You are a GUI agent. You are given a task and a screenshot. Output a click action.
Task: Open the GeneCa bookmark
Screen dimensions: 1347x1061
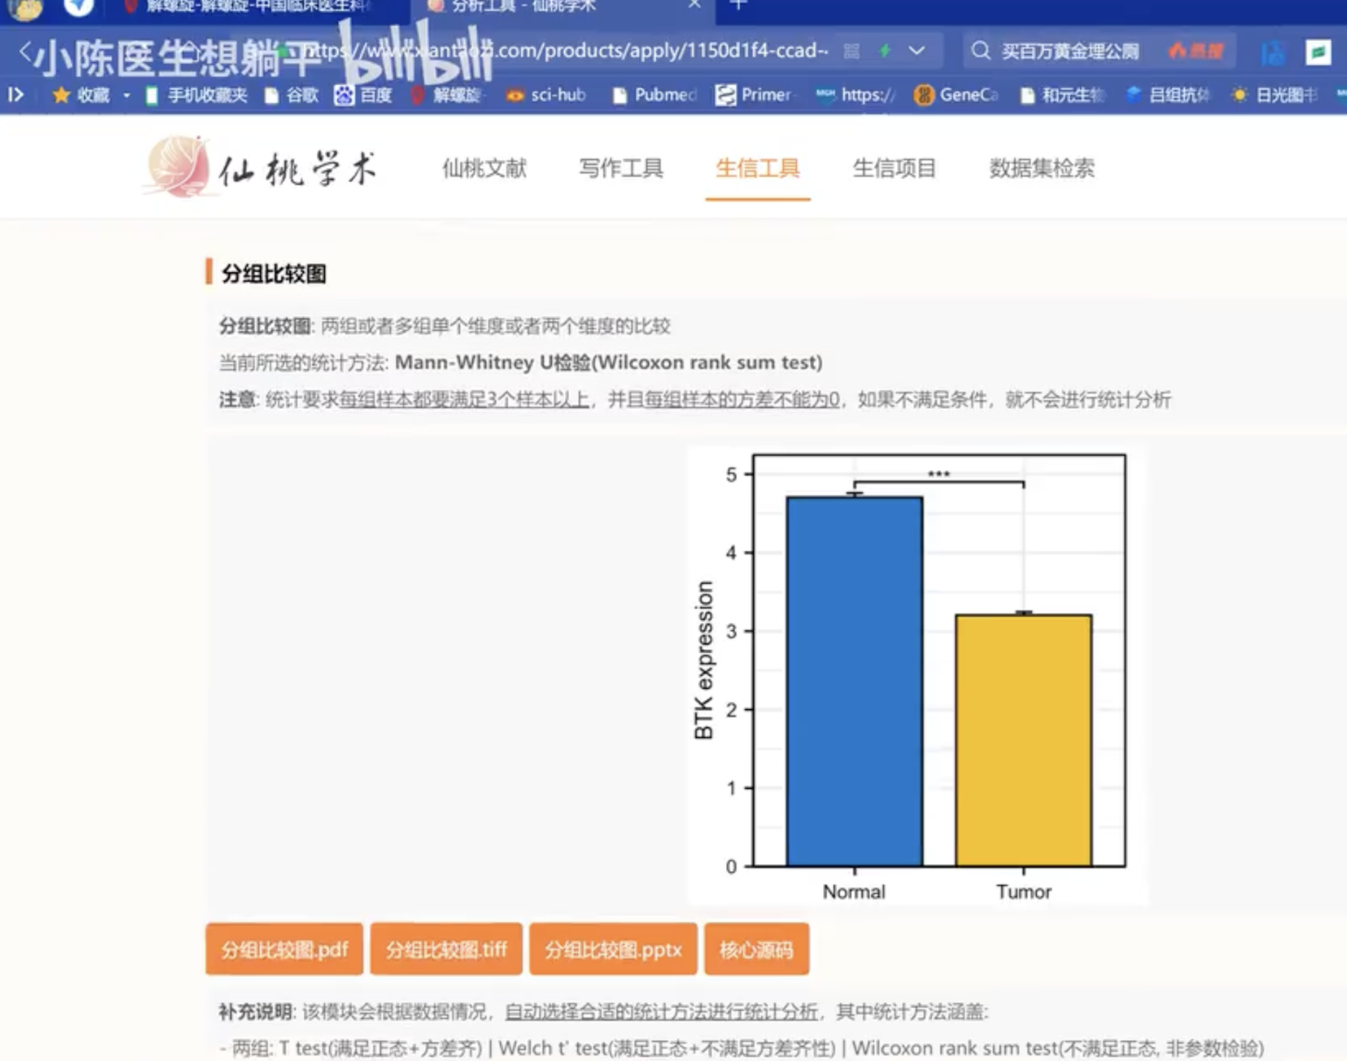(x=956, y=95)
